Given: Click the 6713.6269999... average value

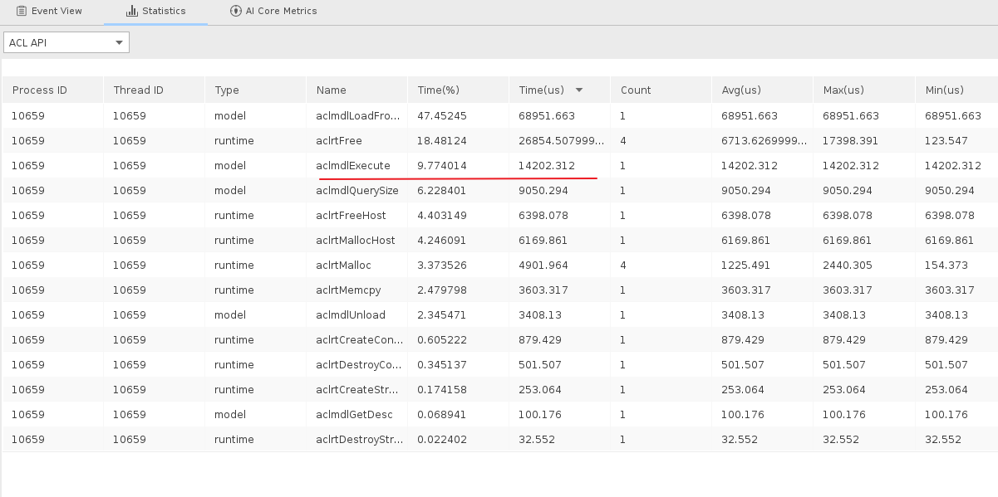Looking at the screenshot, I should click(764, 141).
